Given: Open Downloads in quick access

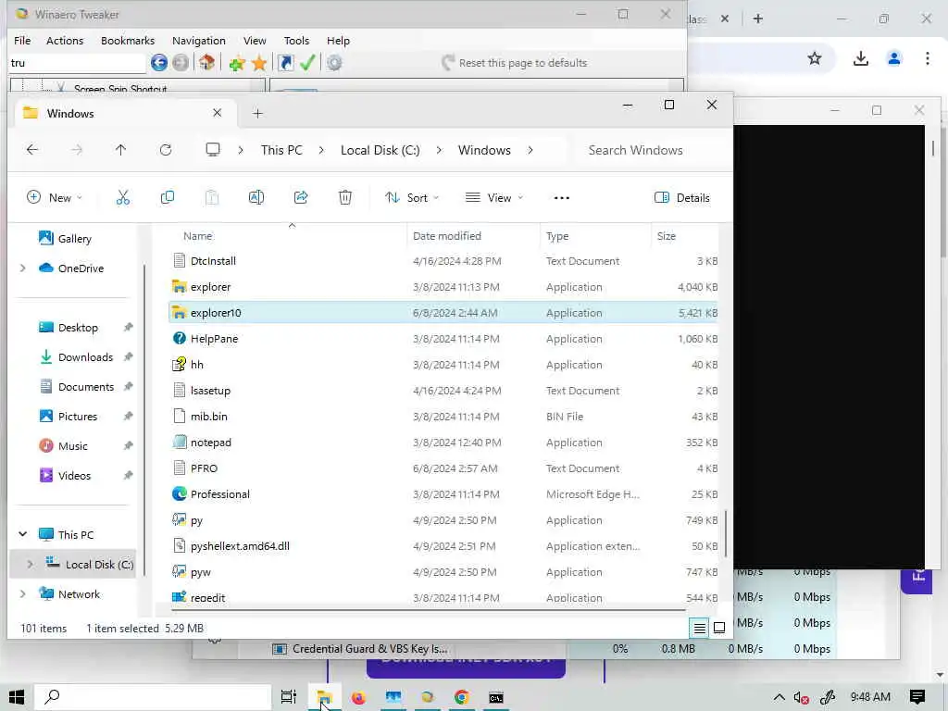Looking at the screenshot, I should click(x=85, y=357).
